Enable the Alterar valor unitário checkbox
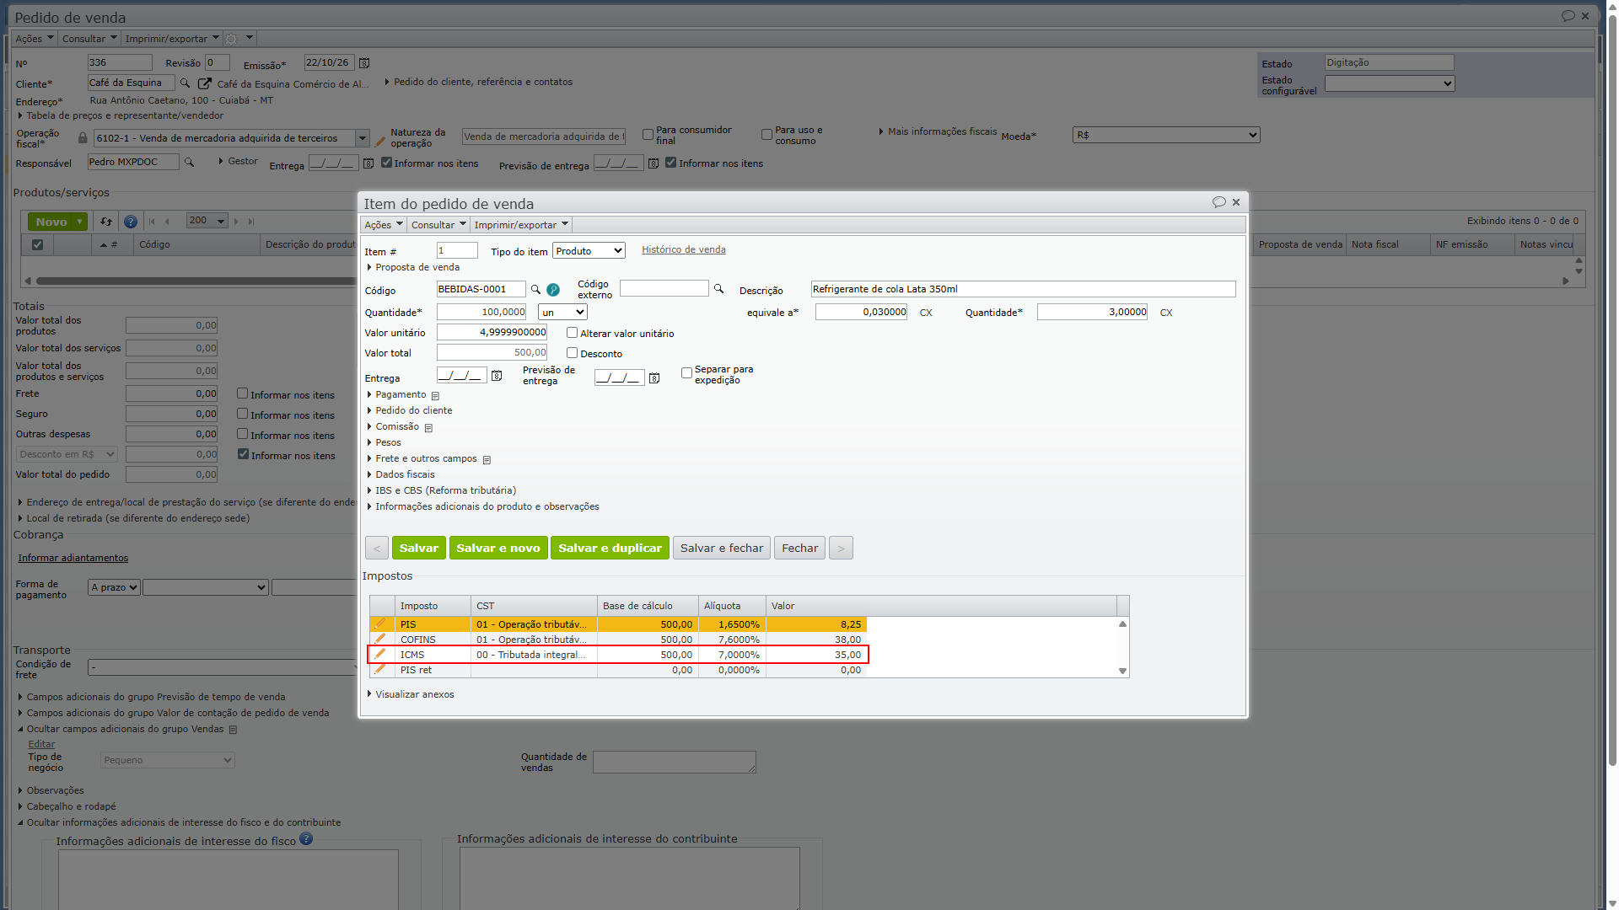This screenshot has width=1619, height=910. tap(572, 333)
